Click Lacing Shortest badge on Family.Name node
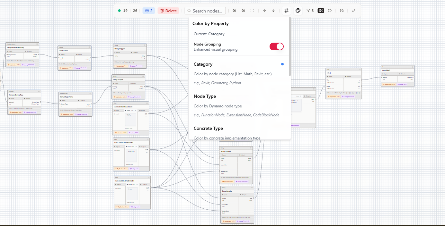The image size is (445, 226). tap(81, 68)
